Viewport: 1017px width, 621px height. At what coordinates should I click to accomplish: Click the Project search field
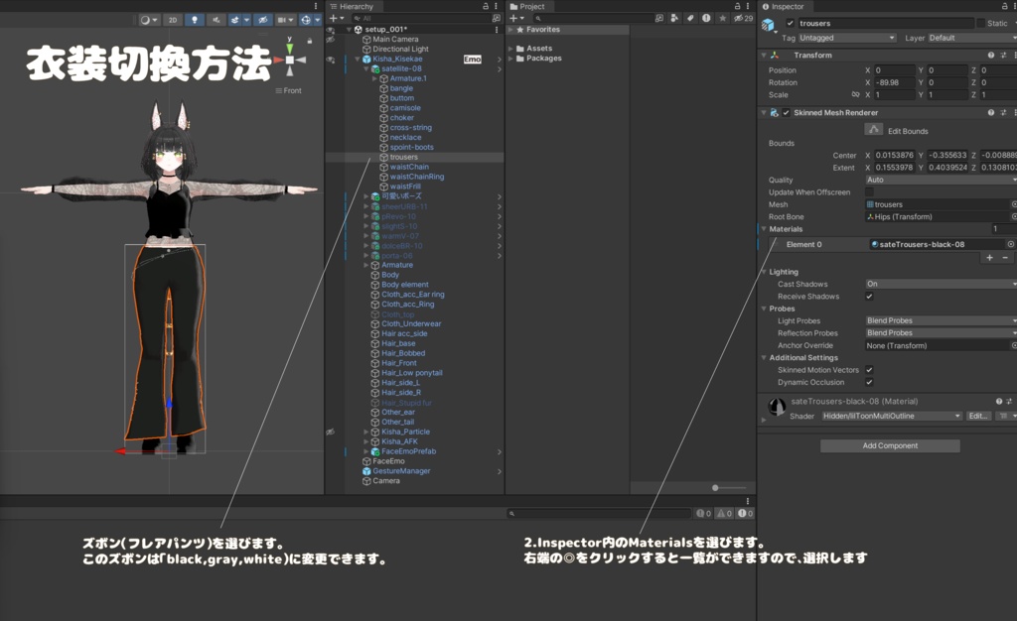[x=593, y=18]
